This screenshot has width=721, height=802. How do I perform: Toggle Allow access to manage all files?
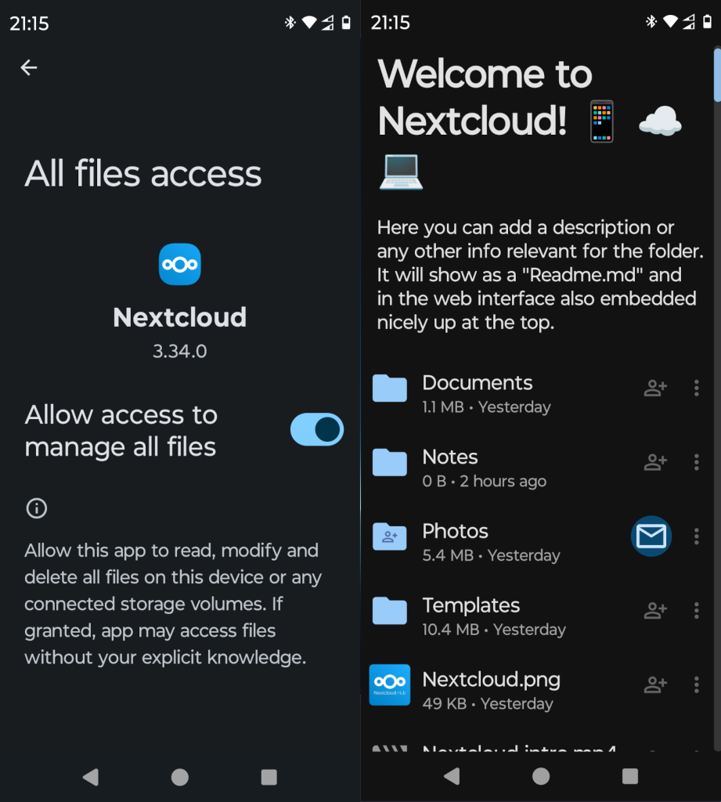pos(316,430)
